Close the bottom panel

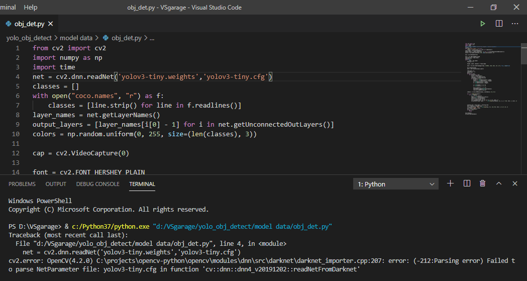point(515,183)
